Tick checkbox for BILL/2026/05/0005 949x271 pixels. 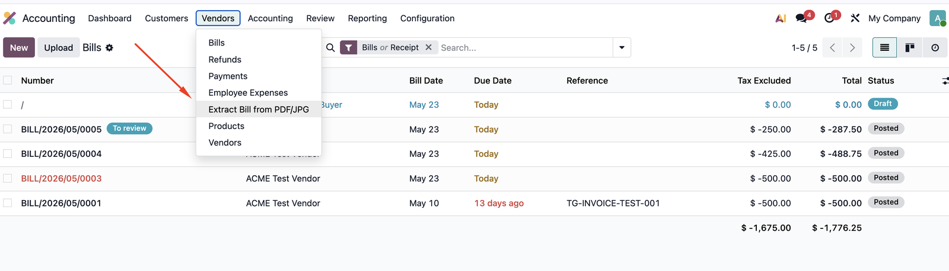click(x=8, y=129)
